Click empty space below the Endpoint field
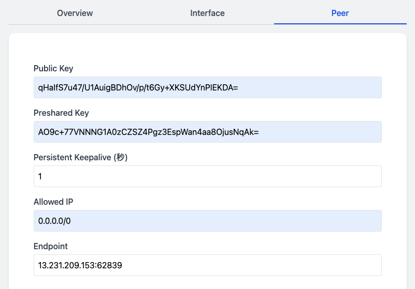The height and width of the screenshot is (289, 415). [x=207, y=283]
